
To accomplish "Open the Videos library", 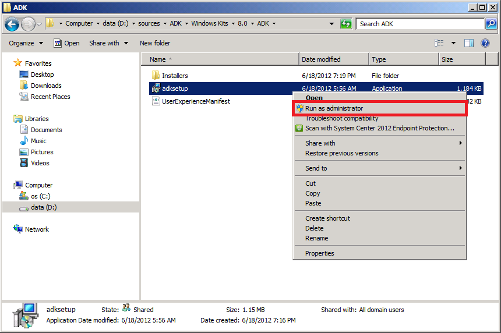I will click(x=40, y=163).
